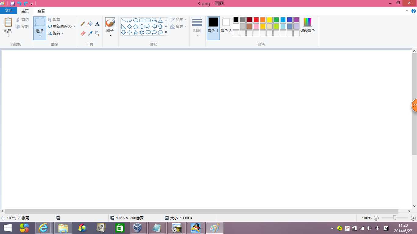Choose the Right triangle shape
The height and width of the screenshot is (234, 417).
123,27
